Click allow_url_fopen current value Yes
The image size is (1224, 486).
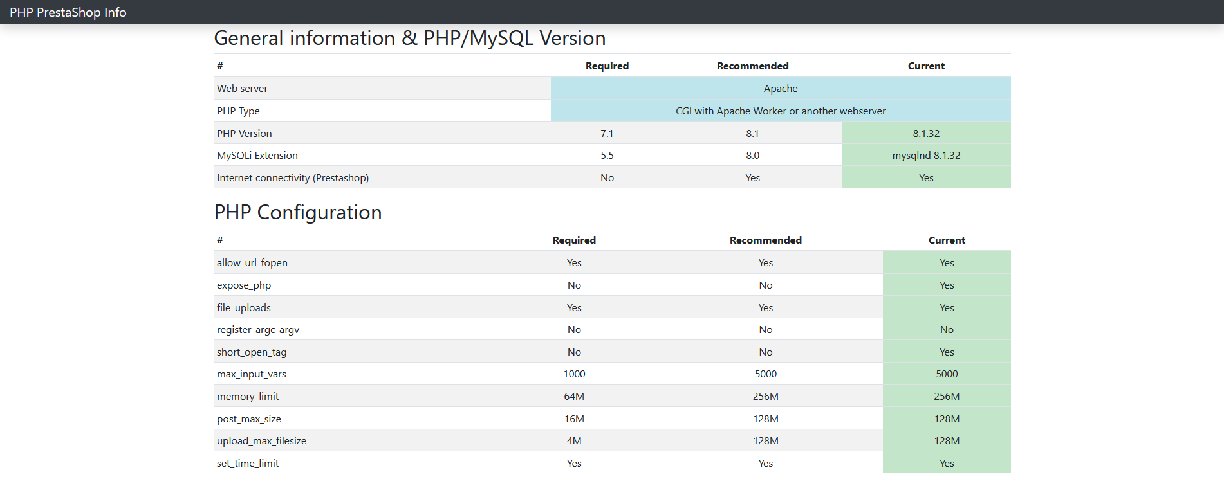pyautogui.click(x=947, y=263)
